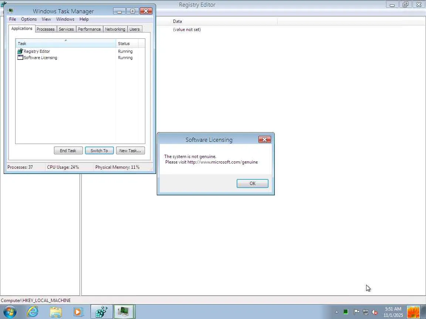The width and height of the screenshot is (426, 319).
Task: Open Action Center flag icon
Action: (x=356, y=312)
